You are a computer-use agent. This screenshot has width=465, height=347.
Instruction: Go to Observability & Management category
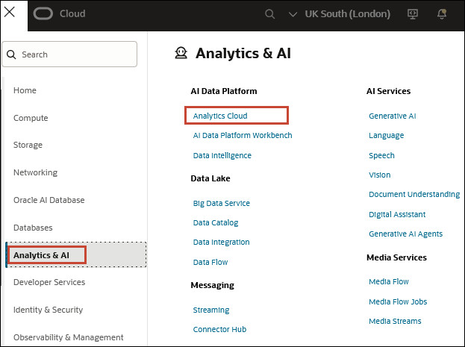(68, 337)
